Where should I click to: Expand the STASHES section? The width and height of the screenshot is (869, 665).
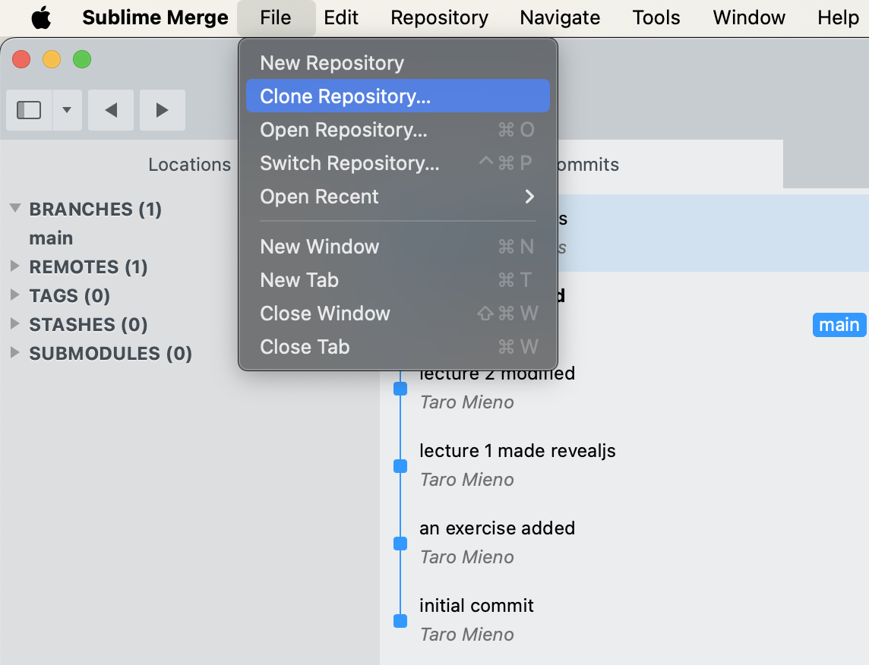[x=15, y=324]
